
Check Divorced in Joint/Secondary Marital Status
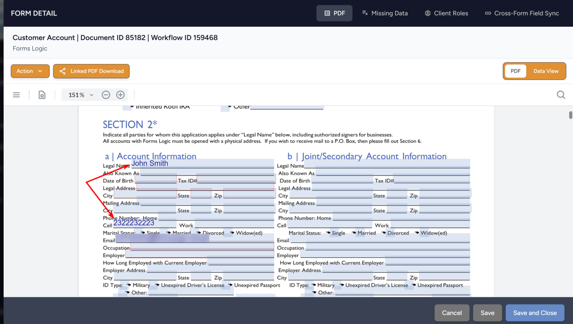coord(383,233)
